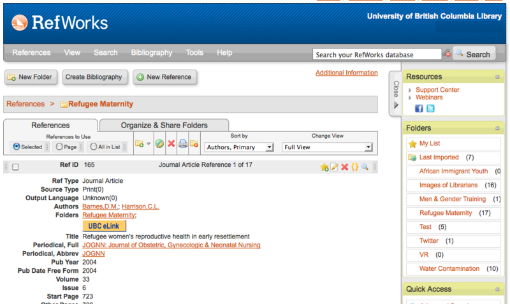Click the Search your RefWorks database field
The width and height of the screenshot is (510, 304).
point(377,55)
